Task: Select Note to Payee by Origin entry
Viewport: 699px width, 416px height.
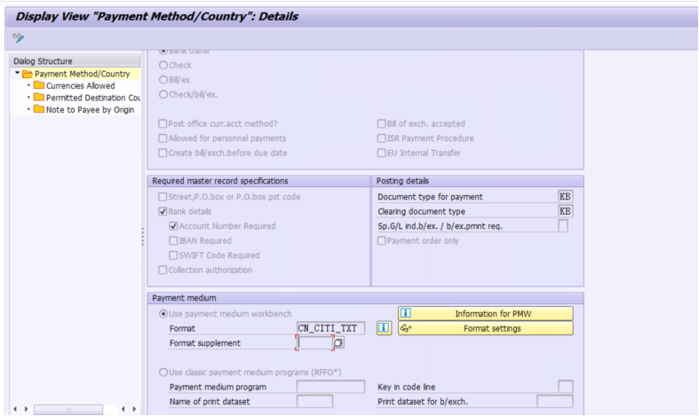Action: 90,110
